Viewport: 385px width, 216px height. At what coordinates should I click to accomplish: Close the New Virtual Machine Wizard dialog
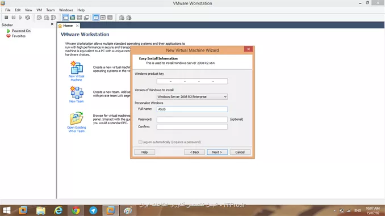(249, 49)
